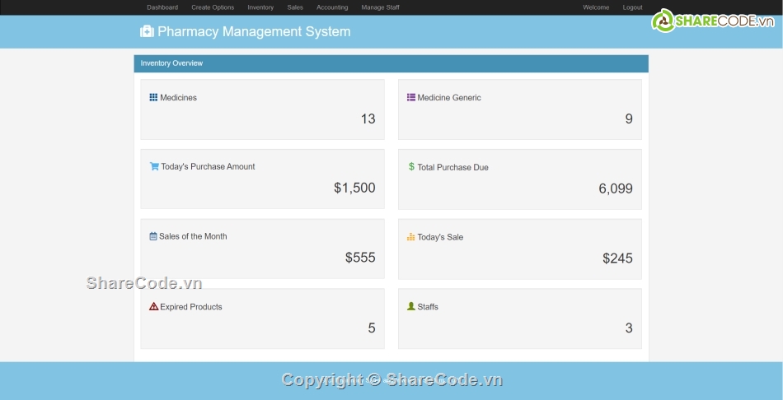Select the Inventory Overview panel header
The height and width of the screenshot is (400, 783).
pyautogui.click(x=391, y=63)
